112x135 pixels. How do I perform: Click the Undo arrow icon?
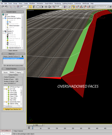[x=3, y=7]
